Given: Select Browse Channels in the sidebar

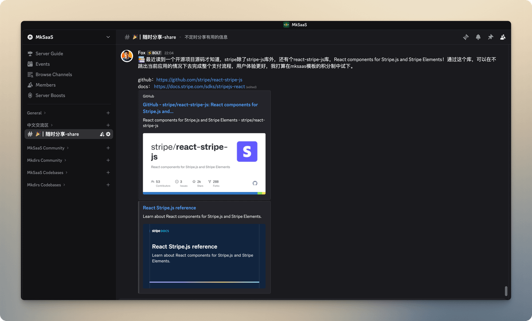Looking at the screenshot, I should [54, 74].
